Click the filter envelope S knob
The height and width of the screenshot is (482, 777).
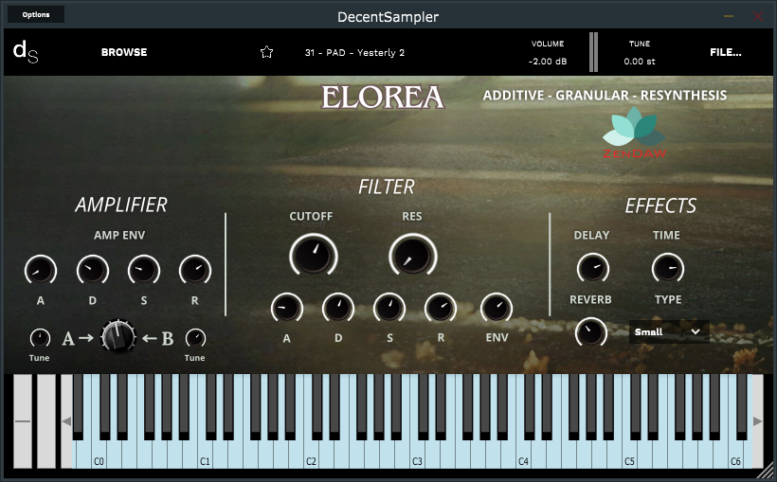click(389, 308)
